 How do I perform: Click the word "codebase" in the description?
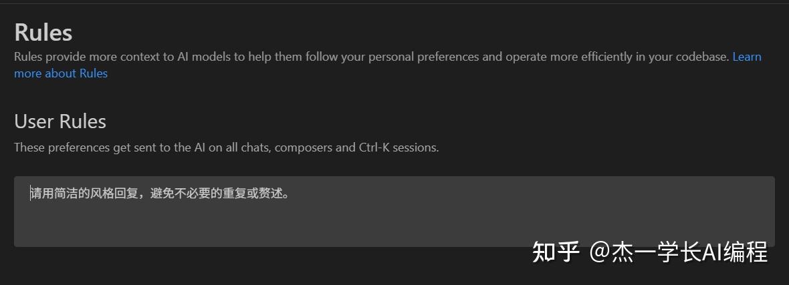click(702, 57)
